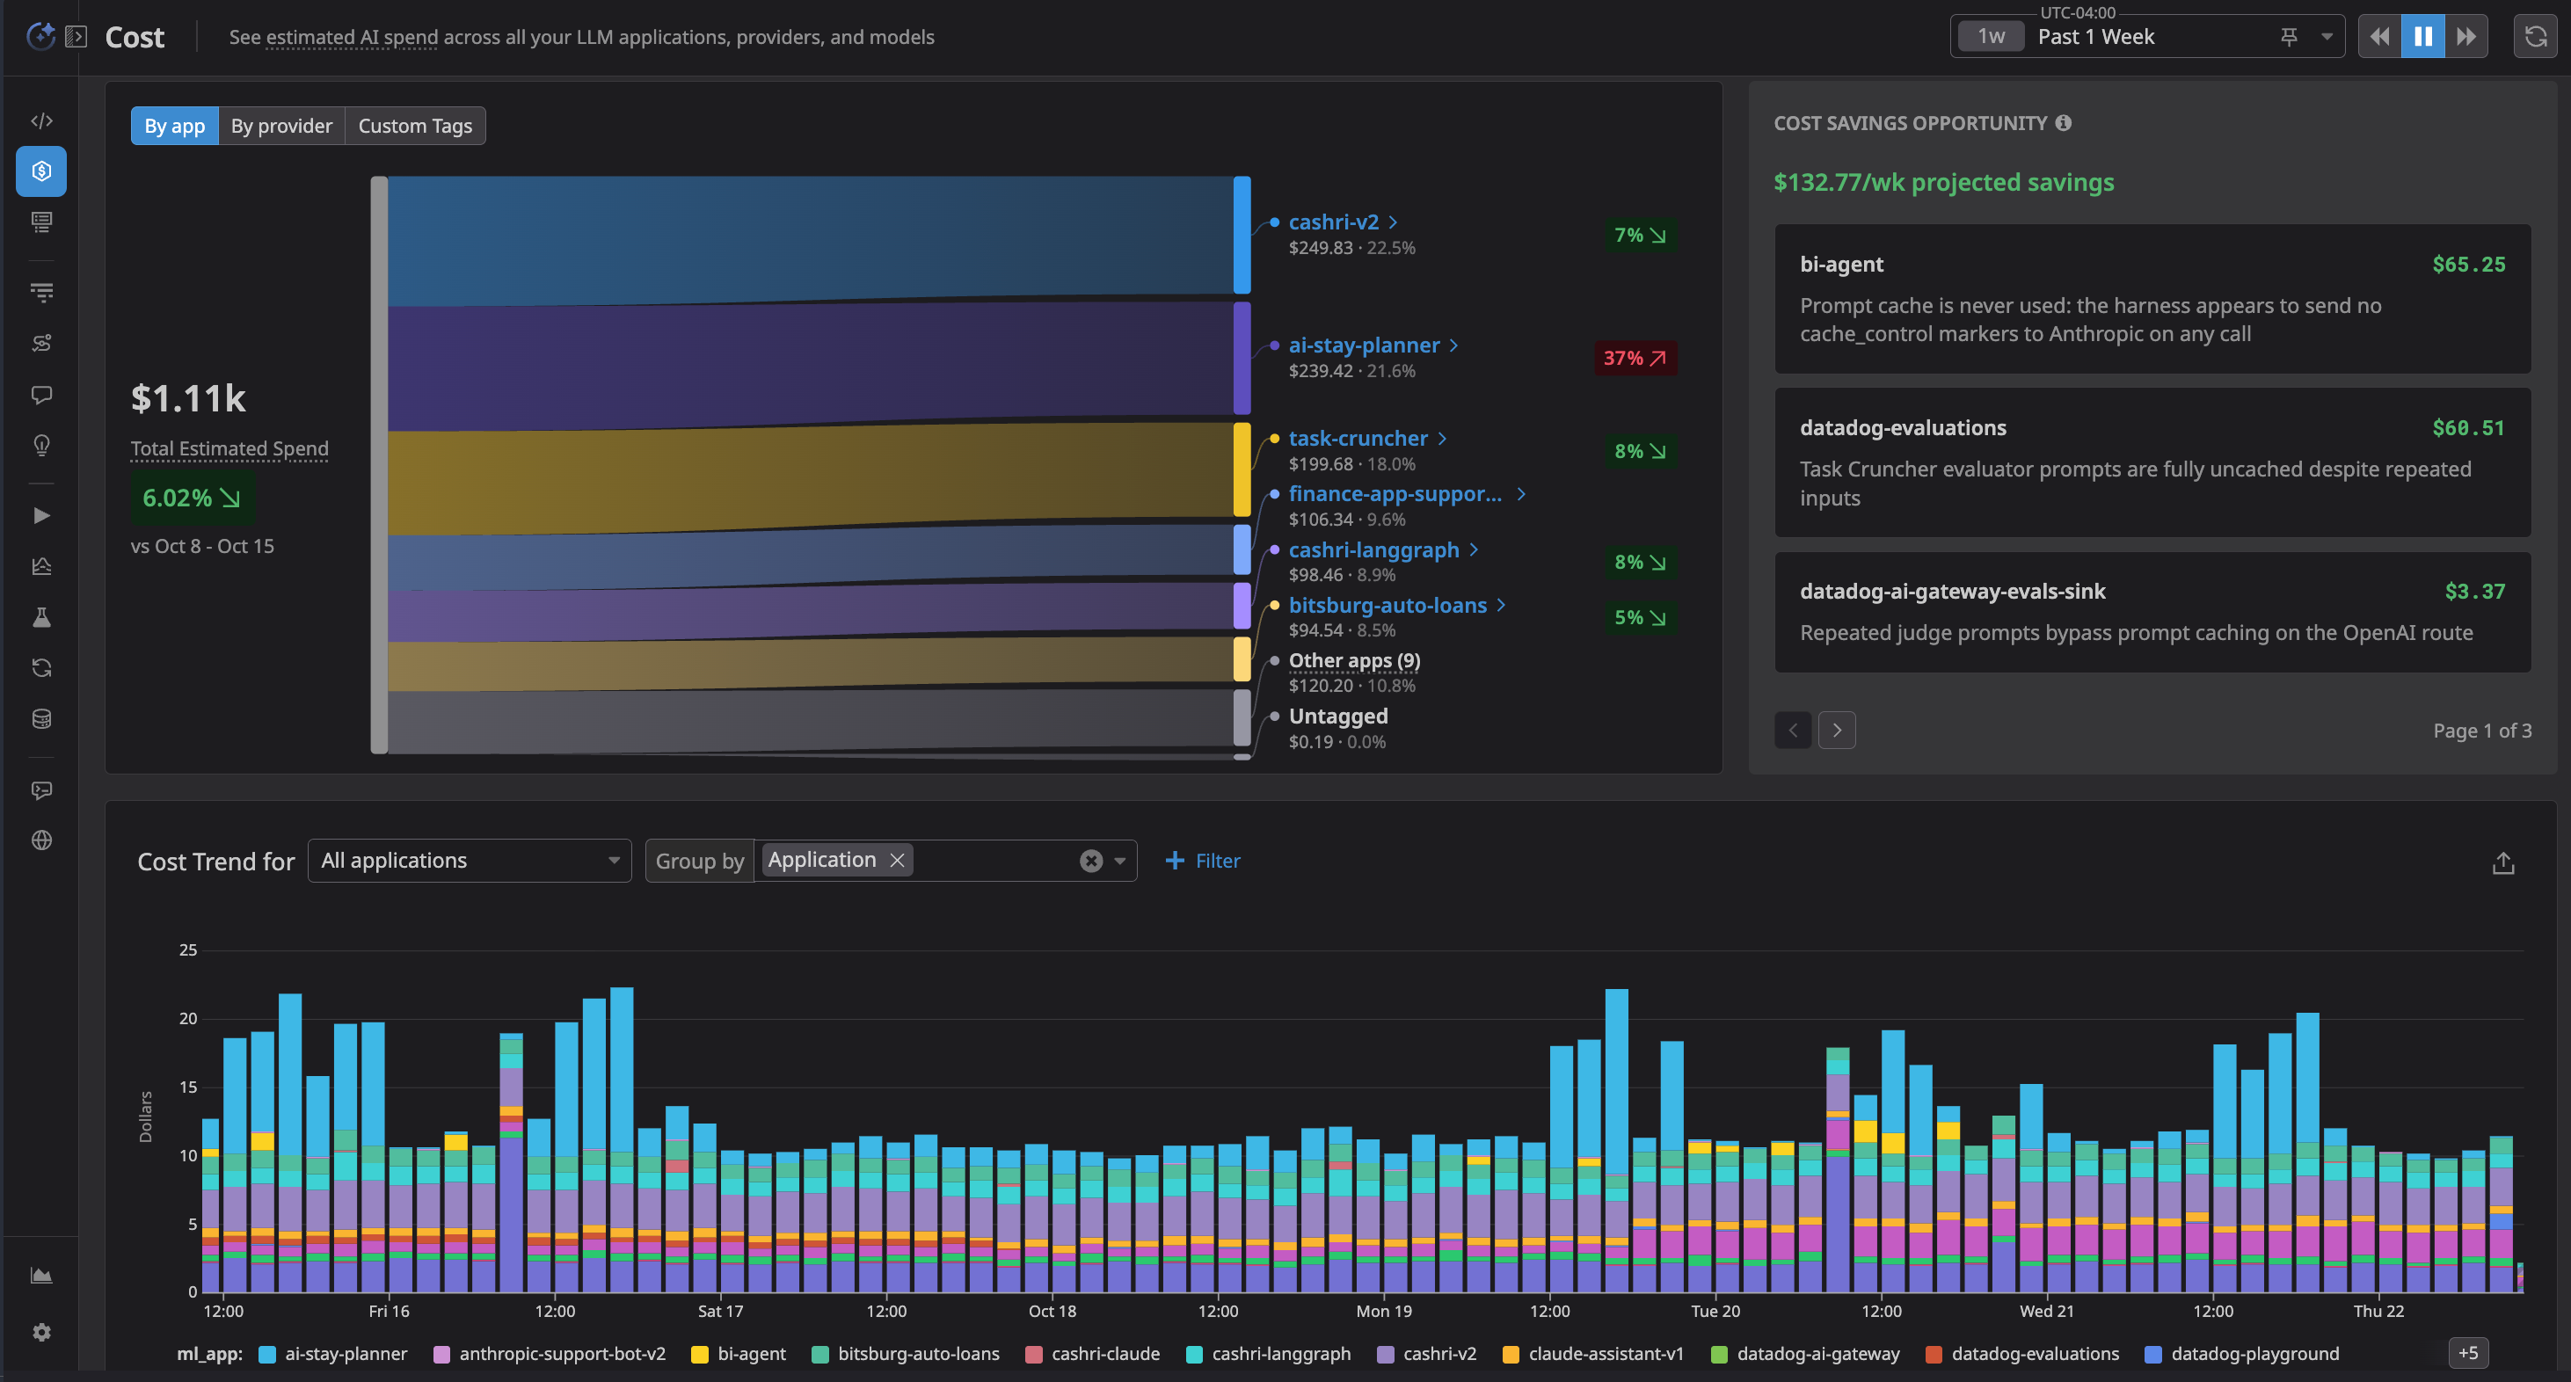Open the datadog-evaluations savings card

[x=2152, y=462]
